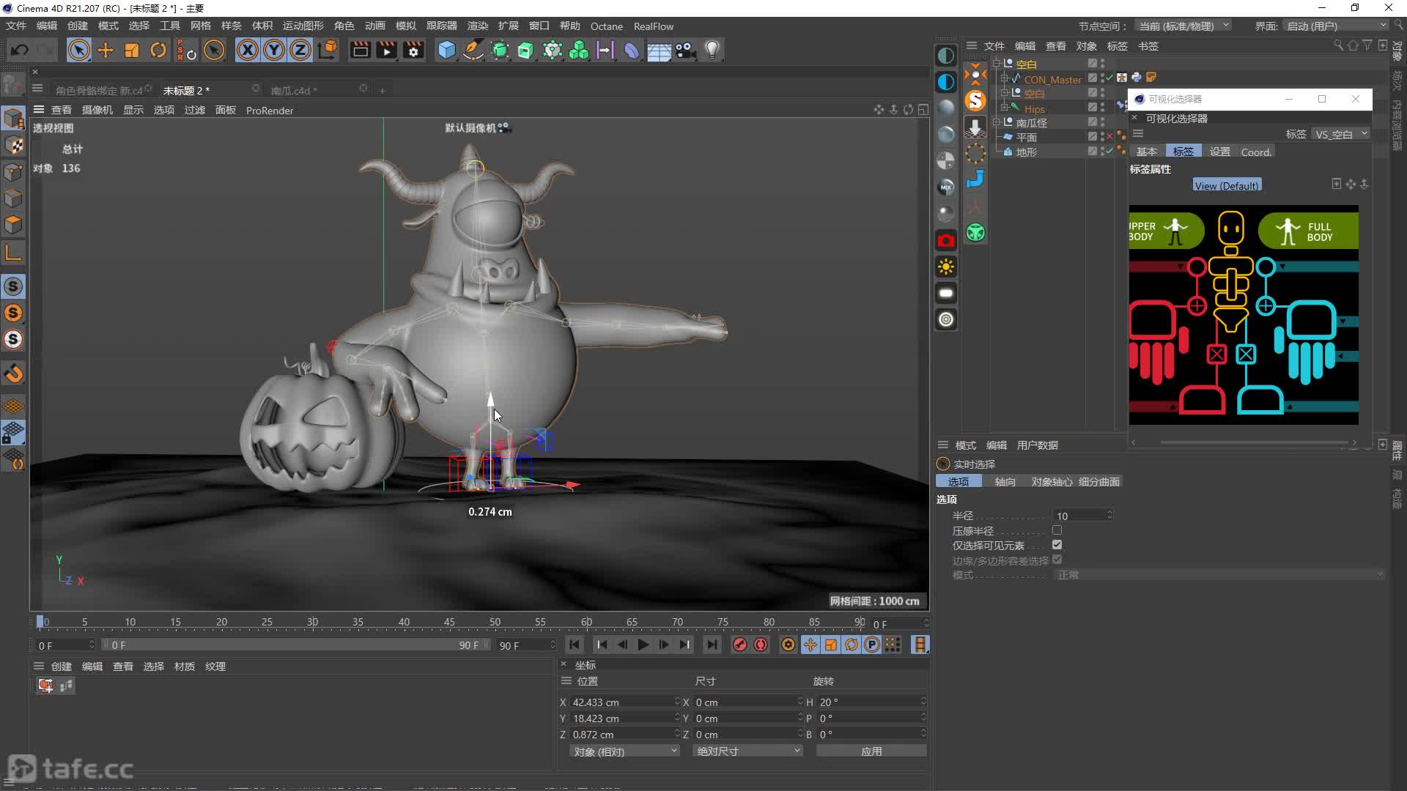Select FULL BODY in the visual selector

1308,231
